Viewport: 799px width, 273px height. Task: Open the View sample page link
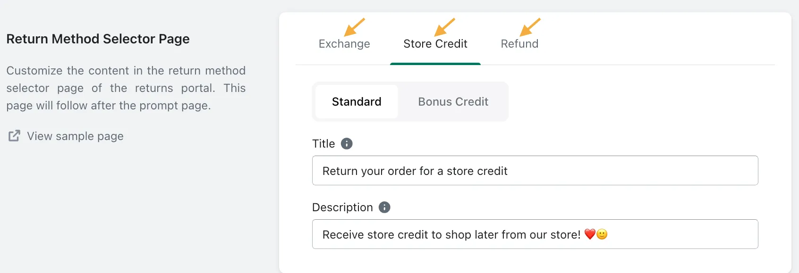(75, 136)
